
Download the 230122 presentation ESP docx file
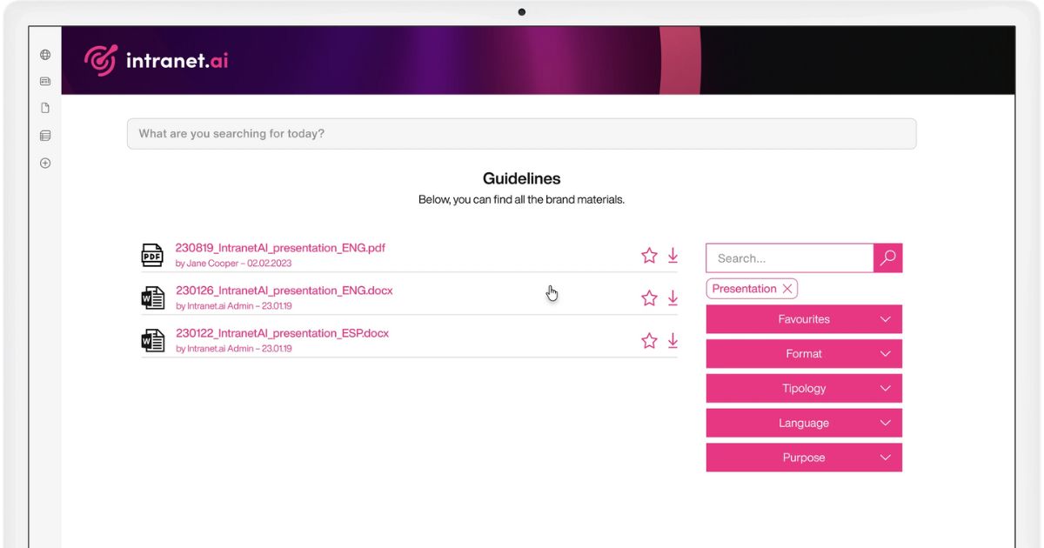[673, 341]
